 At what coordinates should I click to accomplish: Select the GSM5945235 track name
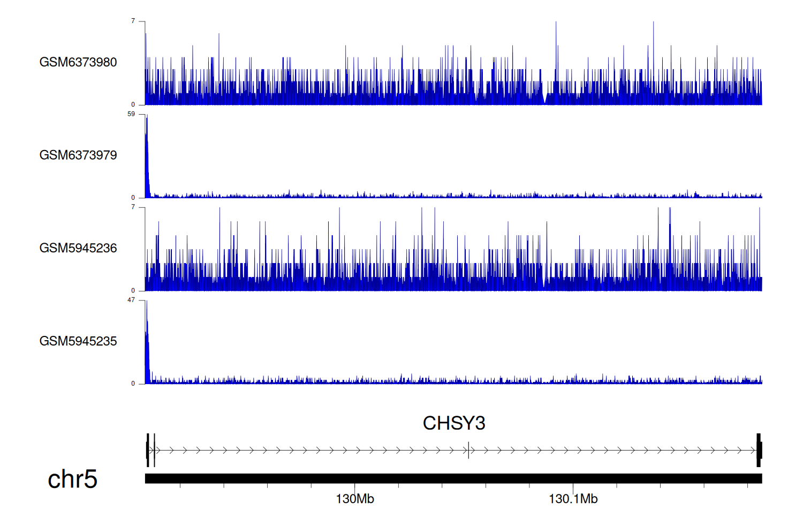pos(78,341)
